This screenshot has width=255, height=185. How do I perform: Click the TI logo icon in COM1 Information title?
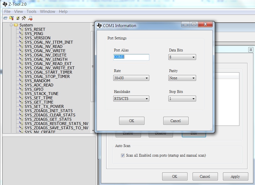(x=99, y=26)
